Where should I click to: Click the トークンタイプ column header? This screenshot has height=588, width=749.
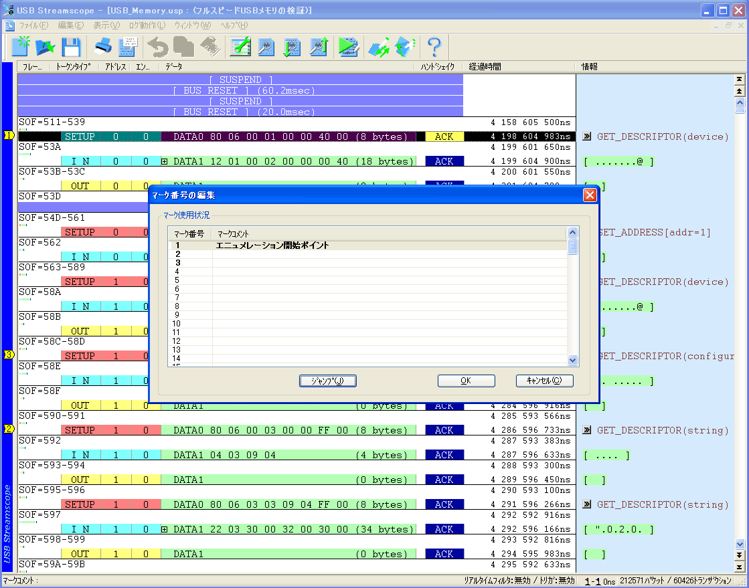coord(74,67)
